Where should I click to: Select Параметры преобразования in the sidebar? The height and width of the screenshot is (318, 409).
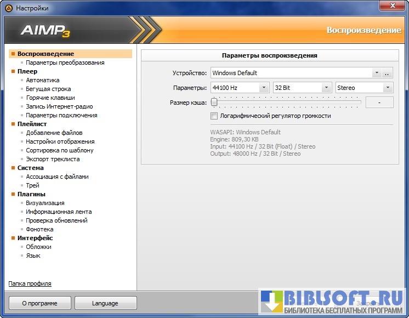pyautogui.click(x=65, y=63)
